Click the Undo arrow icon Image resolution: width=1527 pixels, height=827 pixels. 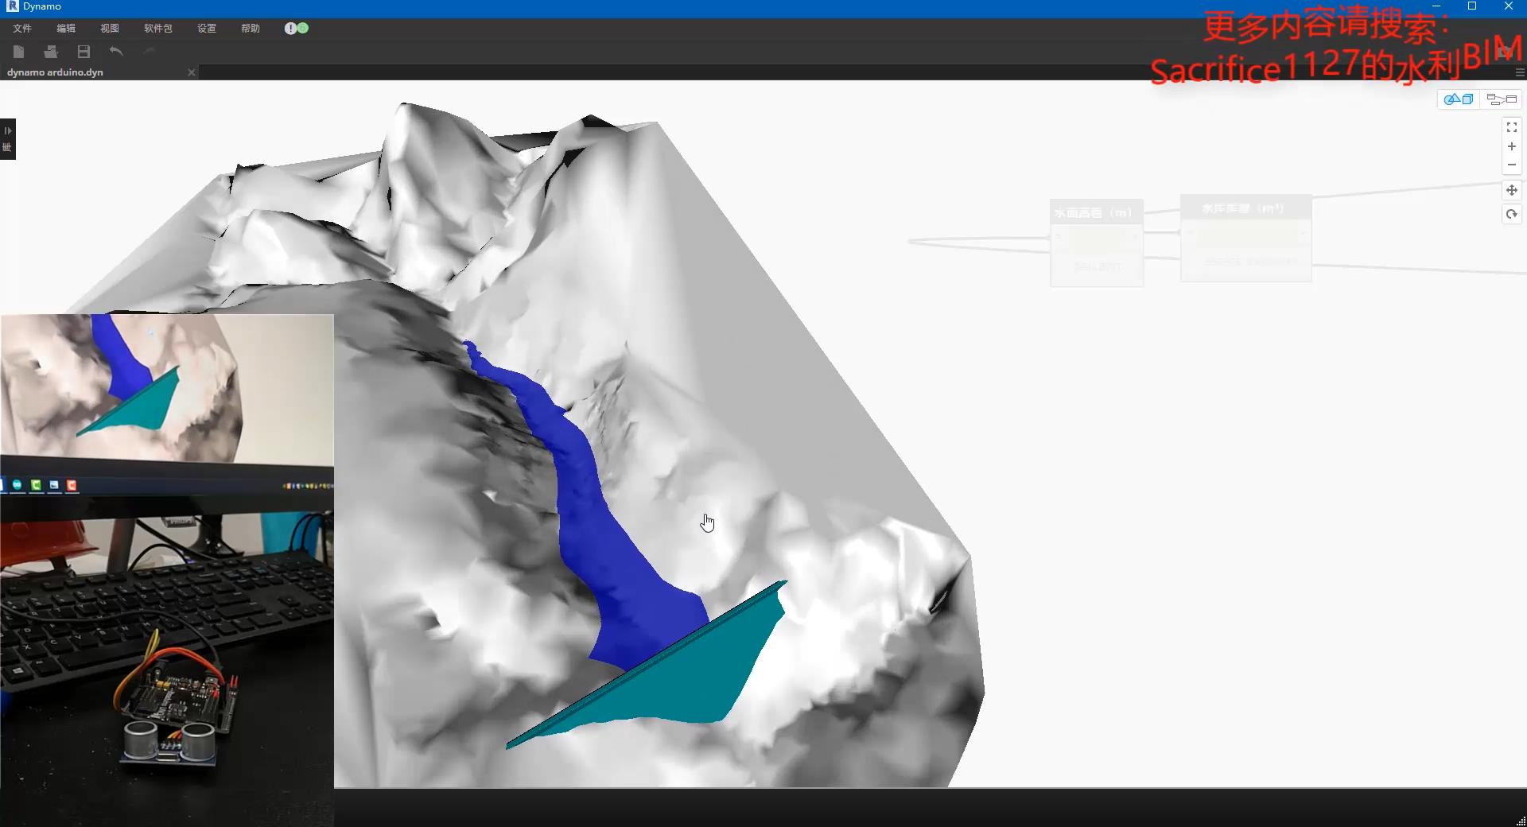pos(116,51)
